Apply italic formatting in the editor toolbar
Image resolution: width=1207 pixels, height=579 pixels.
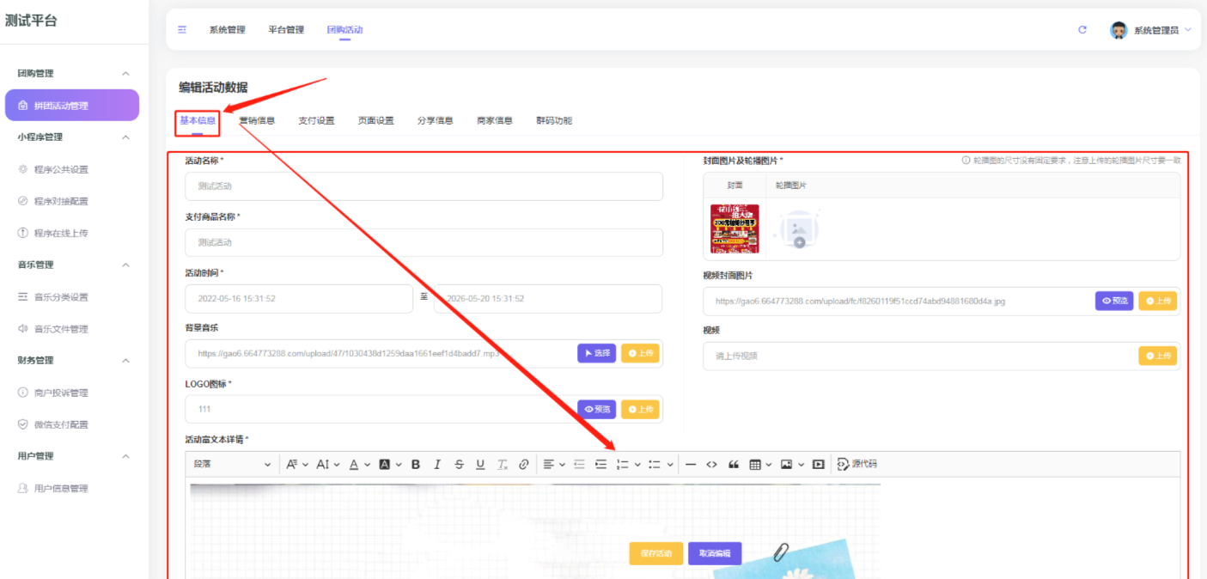[x=436, y=464]
